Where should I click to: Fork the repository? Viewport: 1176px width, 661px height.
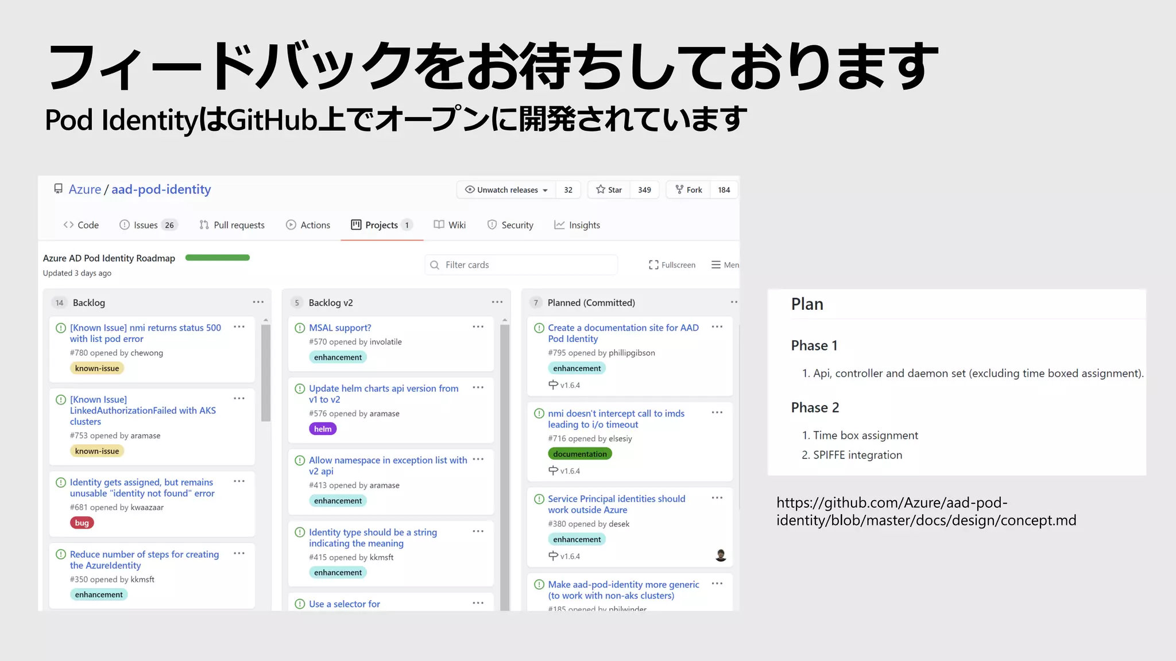click(688, 190)
